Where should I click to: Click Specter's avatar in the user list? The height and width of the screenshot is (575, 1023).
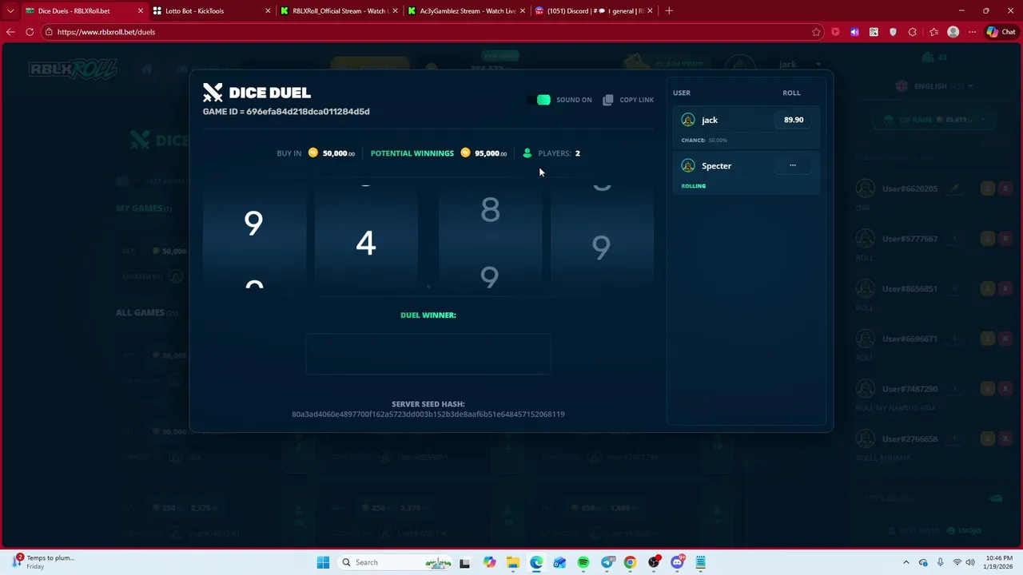pyautogui.click(x=688, y=165)
